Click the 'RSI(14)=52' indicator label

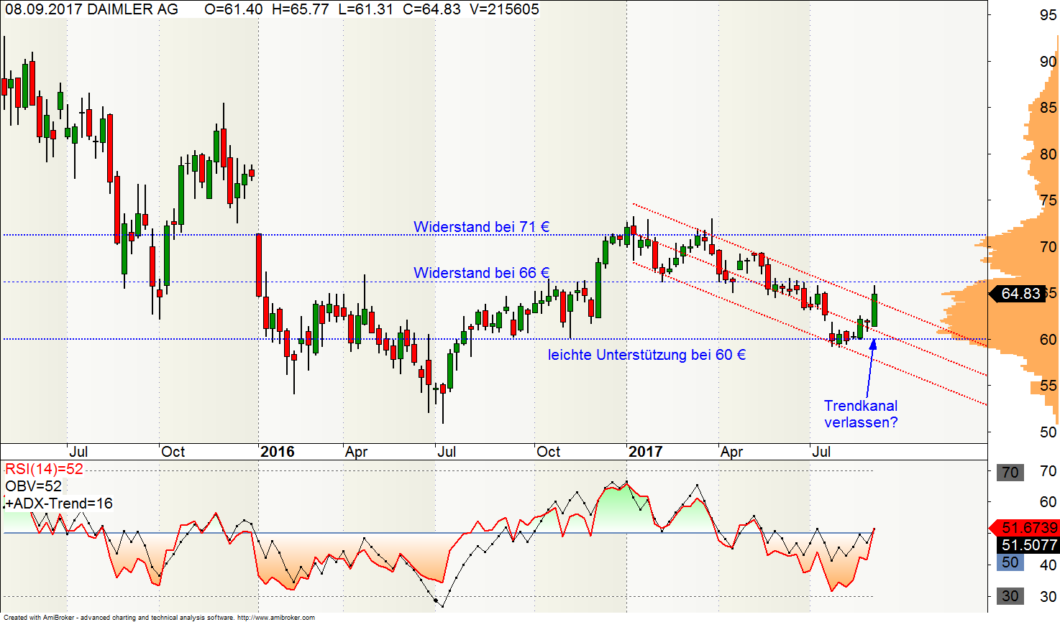(44, 470)
